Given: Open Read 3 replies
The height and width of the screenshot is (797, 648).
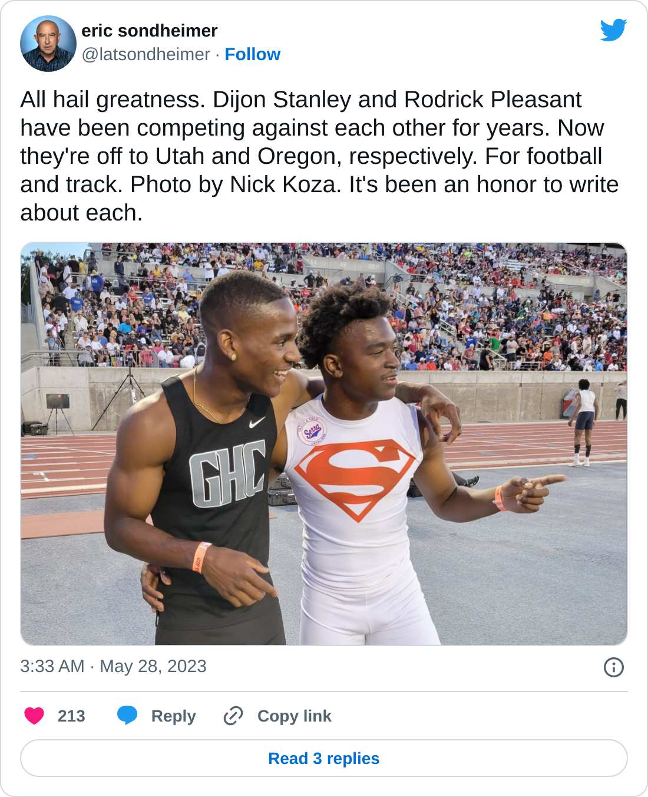Looking at the screenshot, I should click(324, 758).
